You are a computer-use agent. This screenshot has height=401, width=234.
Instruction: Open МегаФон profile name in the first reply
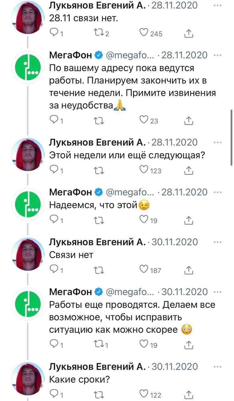point(71,55)
